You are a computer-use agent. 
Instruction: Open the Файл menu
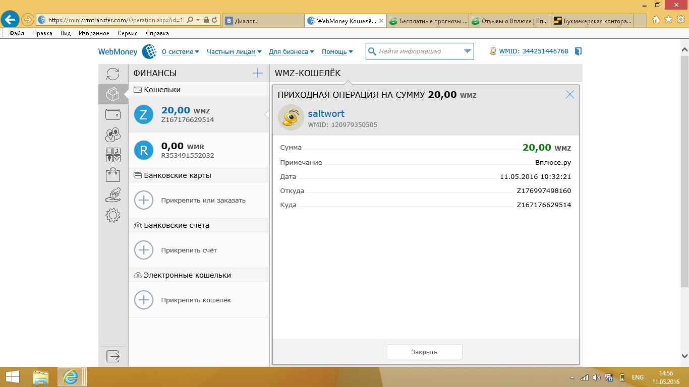[x=17, y=33]
